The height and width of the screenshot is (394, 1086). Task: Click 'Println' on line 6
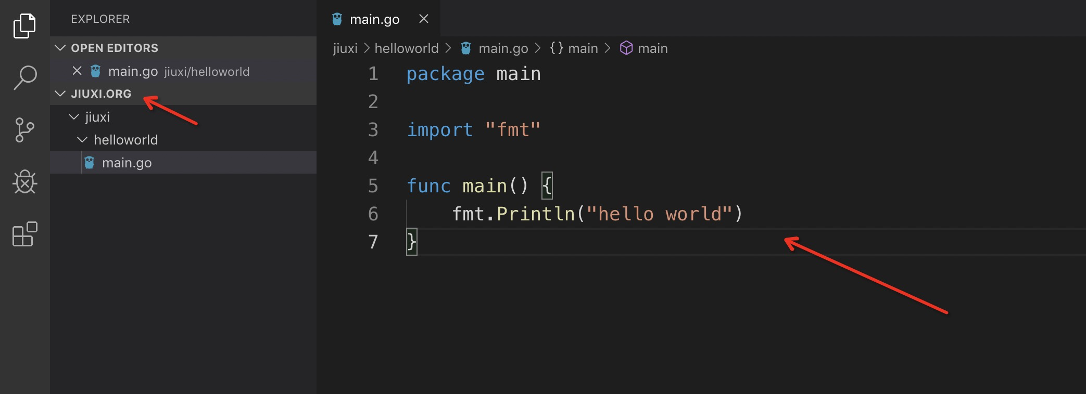(536, 214)
